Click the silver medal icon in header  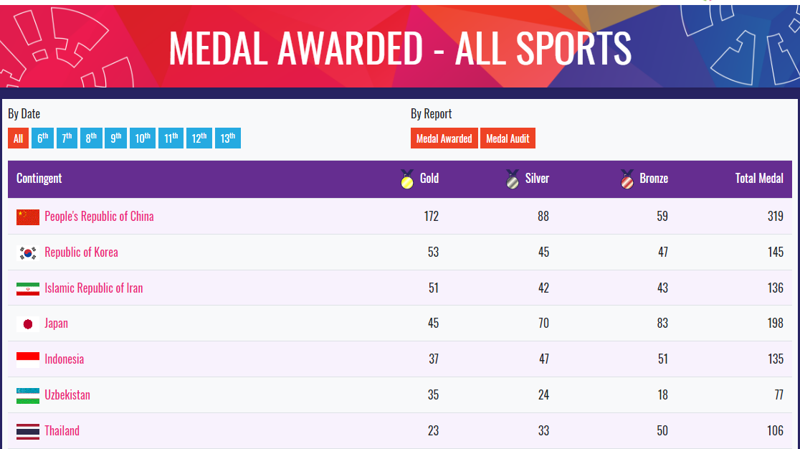(513, 179)
